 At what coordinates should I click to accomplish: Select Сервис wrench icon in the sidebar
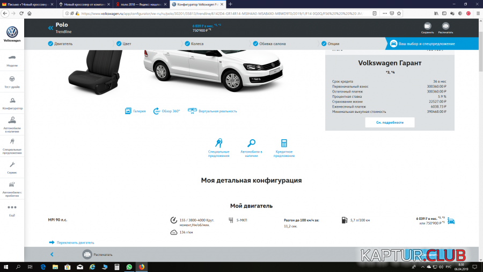[12, 166]
